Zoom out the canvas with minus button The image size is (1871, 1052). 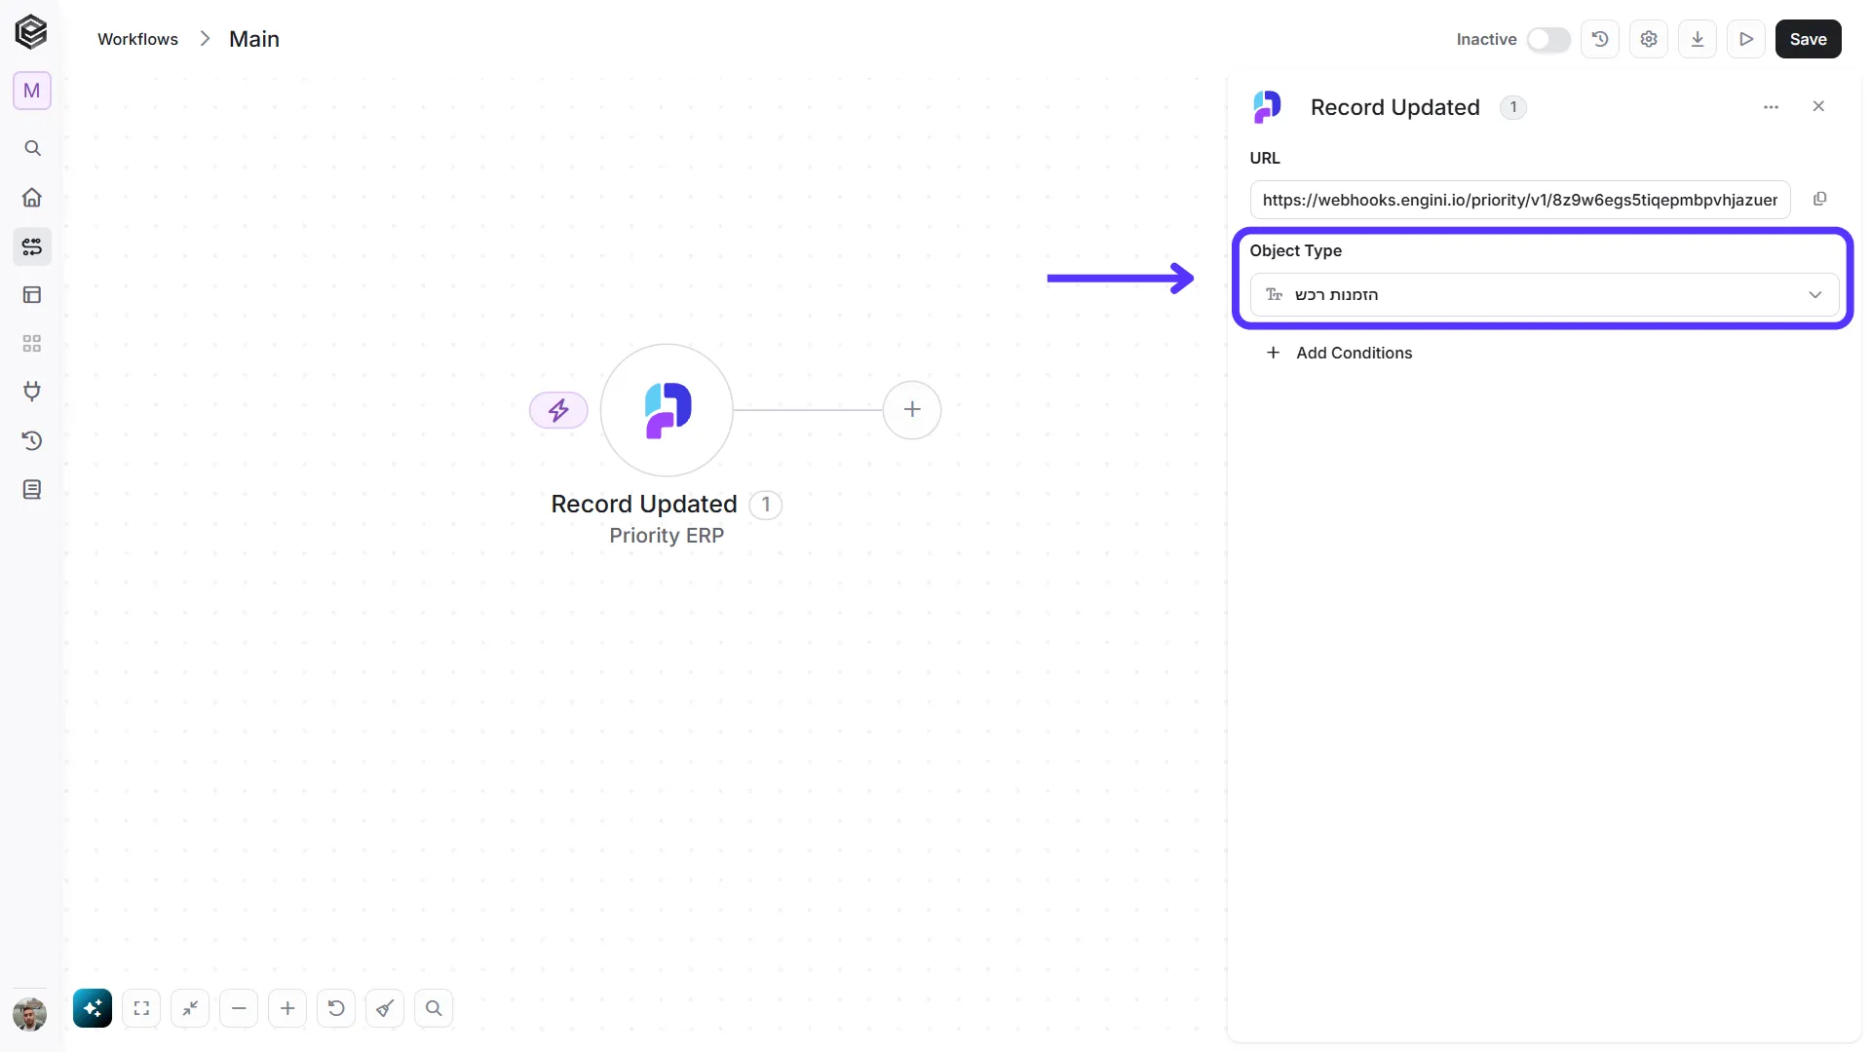pyautogui.click(x=239, y=1008)
